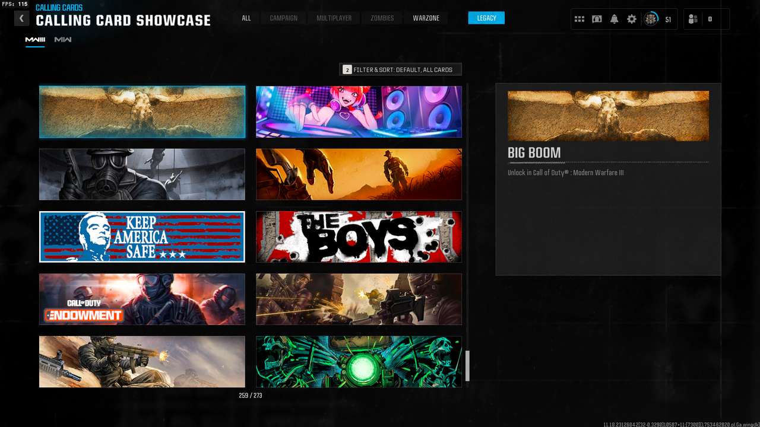The image size is (760, 427).
Task: Select the Legacy category tab
Action: (x=486, y=18)
